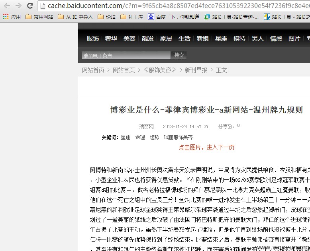Image resolution: width=310 pixels, height=251 pixels.
Task: Click the red 点击图片，进入下一页 text
Action: coord(207,148)
